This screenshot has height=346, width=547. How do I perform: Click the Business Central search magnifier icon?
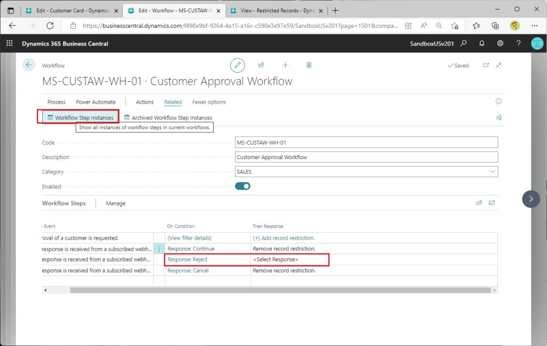click(x=464, y=43)
